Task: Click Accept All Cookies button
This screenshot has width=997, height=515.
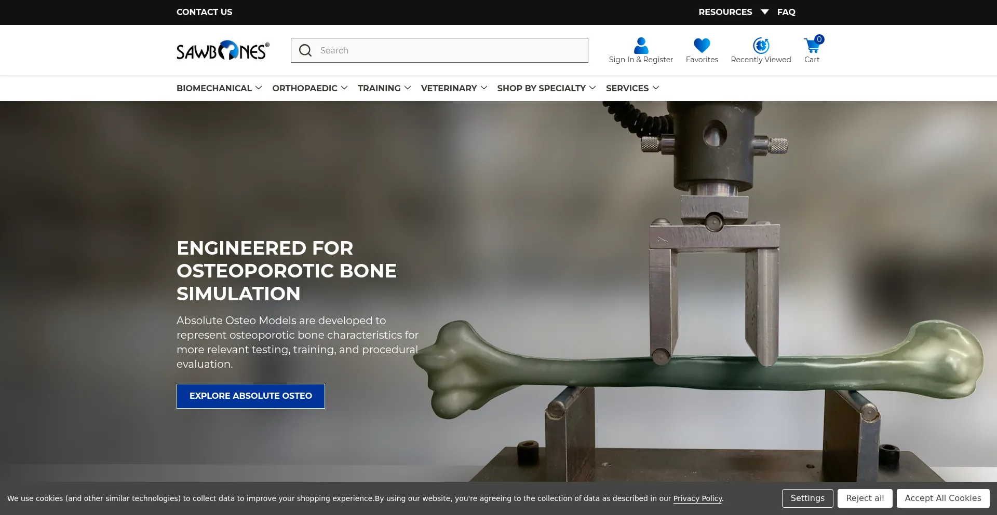Action: [943, 498]
